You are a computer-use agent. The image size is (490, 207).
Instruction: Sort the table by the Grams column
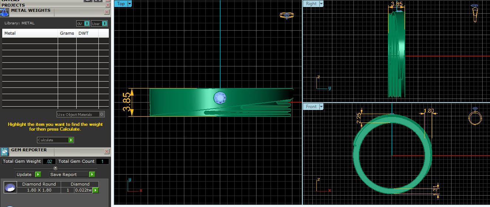[67, 33]
